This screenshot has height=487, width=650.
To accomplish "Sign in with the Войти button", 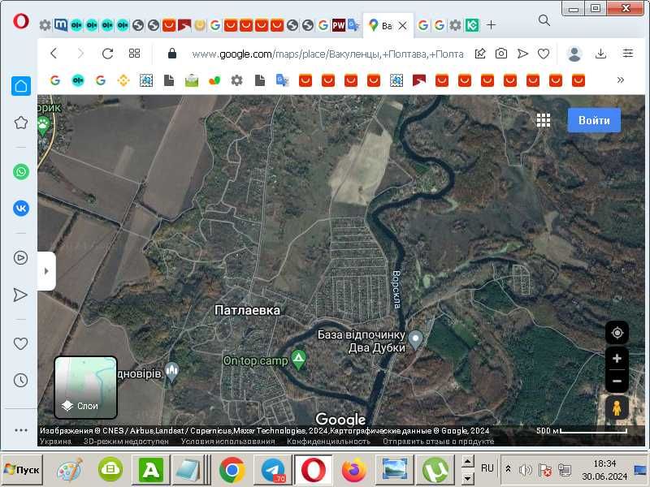I will 594,120.
